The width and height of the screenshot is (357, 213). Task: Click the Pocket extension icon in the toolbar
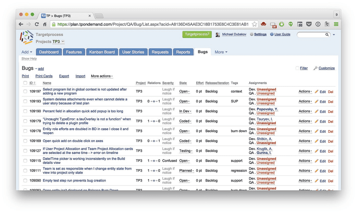[309, 24]
